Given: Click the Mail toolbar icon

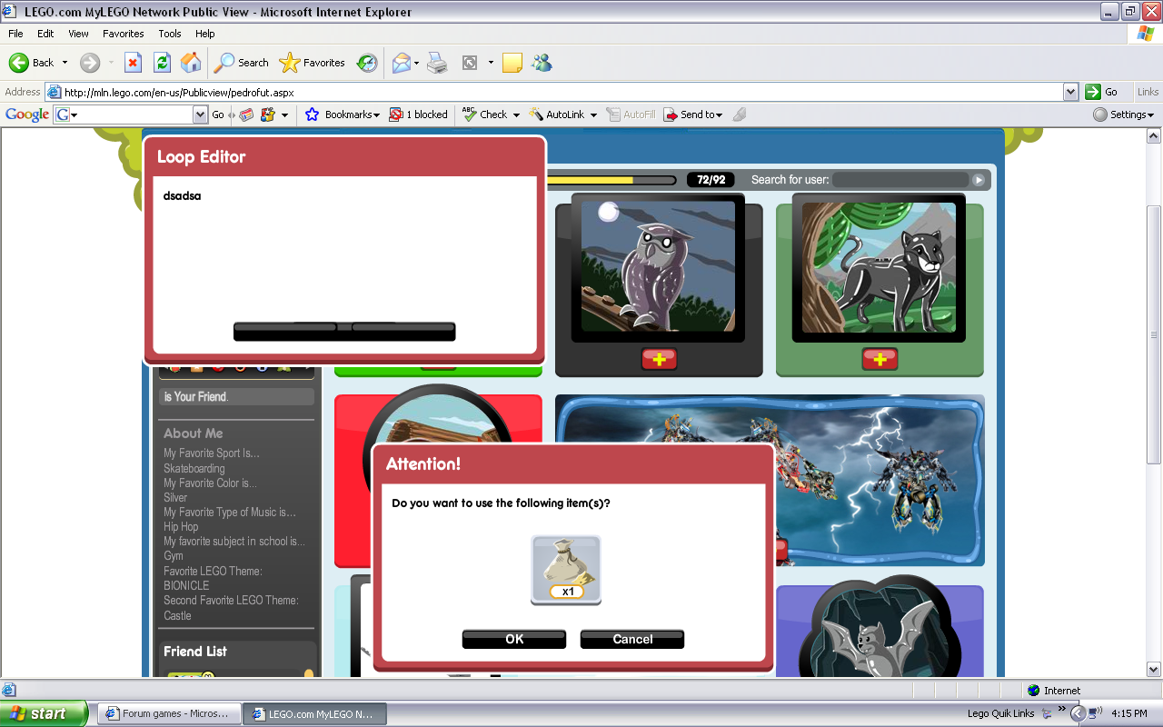Looking at the screenshot, I should pos(401,63).
